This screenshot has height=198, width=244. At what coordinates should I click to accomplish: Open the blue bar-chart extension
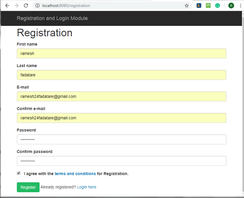(199, 6)
